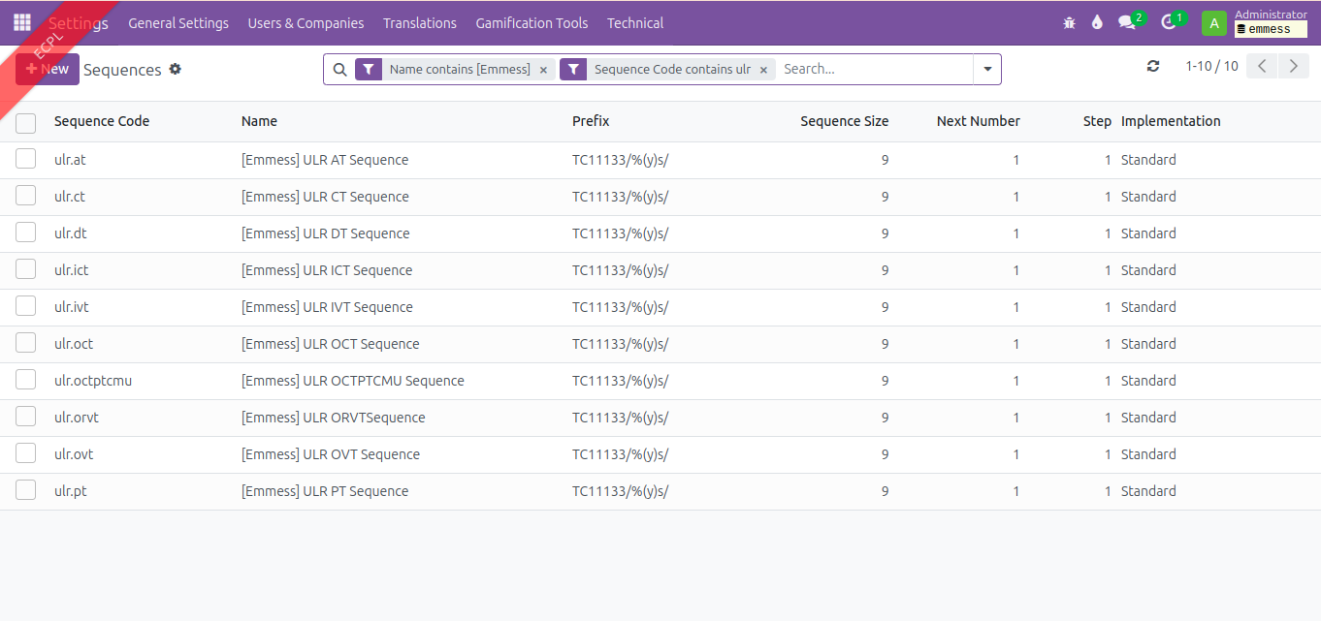Remove the Name contains [Emmess] filter
This screenshot has width=1321, height=621.
tap(543, 70)
